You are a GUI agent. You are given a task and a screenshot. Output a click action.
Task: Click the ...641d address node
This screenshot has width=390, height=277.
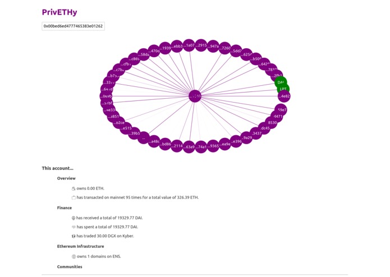(107, 89)
